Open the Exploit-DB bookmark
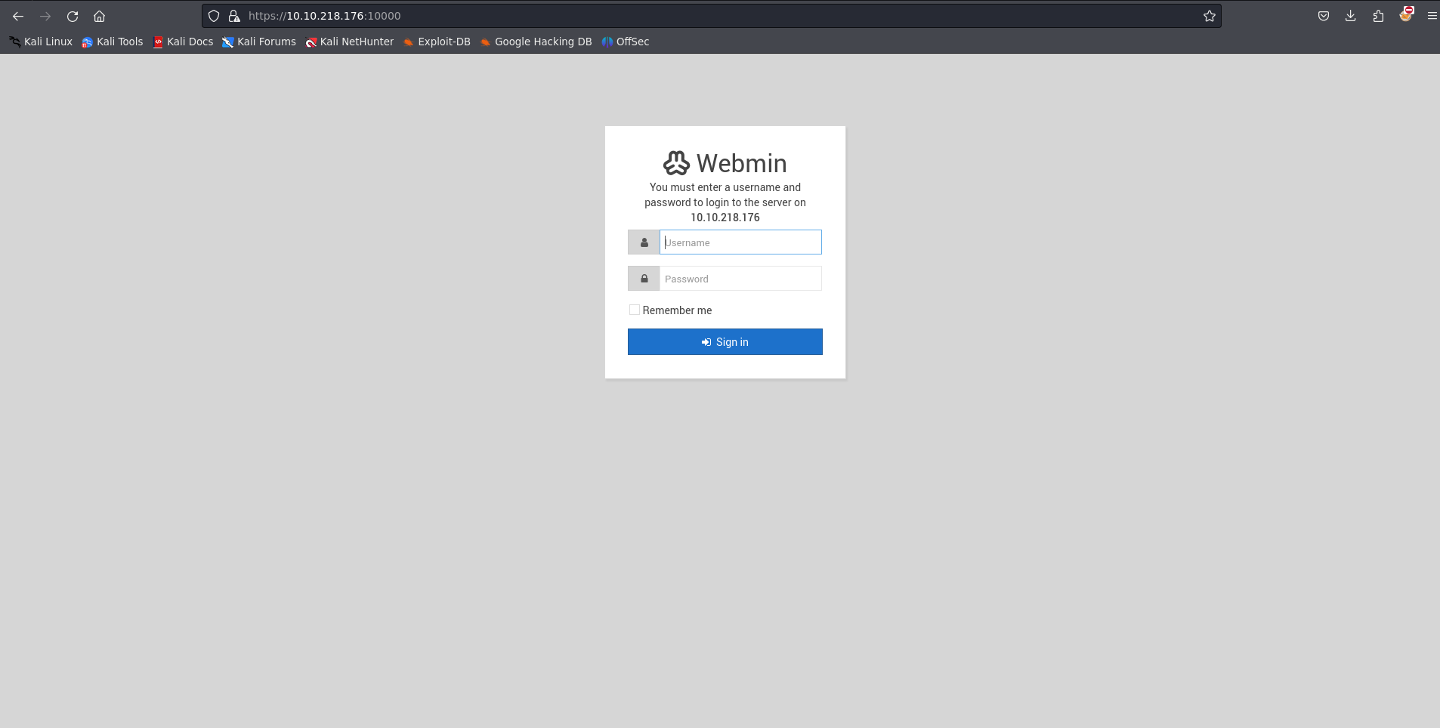Viewport: 1440px width, 728px height. 437,42
